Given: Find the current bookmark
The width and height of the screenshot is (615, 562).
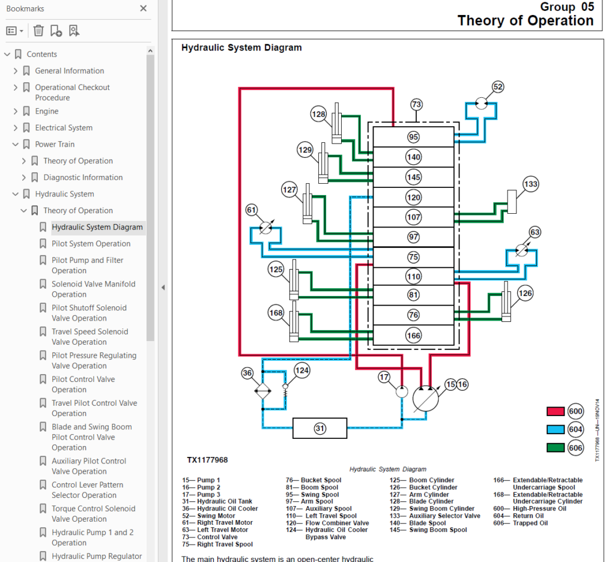Looking at the screenshot, I should 74,31.
